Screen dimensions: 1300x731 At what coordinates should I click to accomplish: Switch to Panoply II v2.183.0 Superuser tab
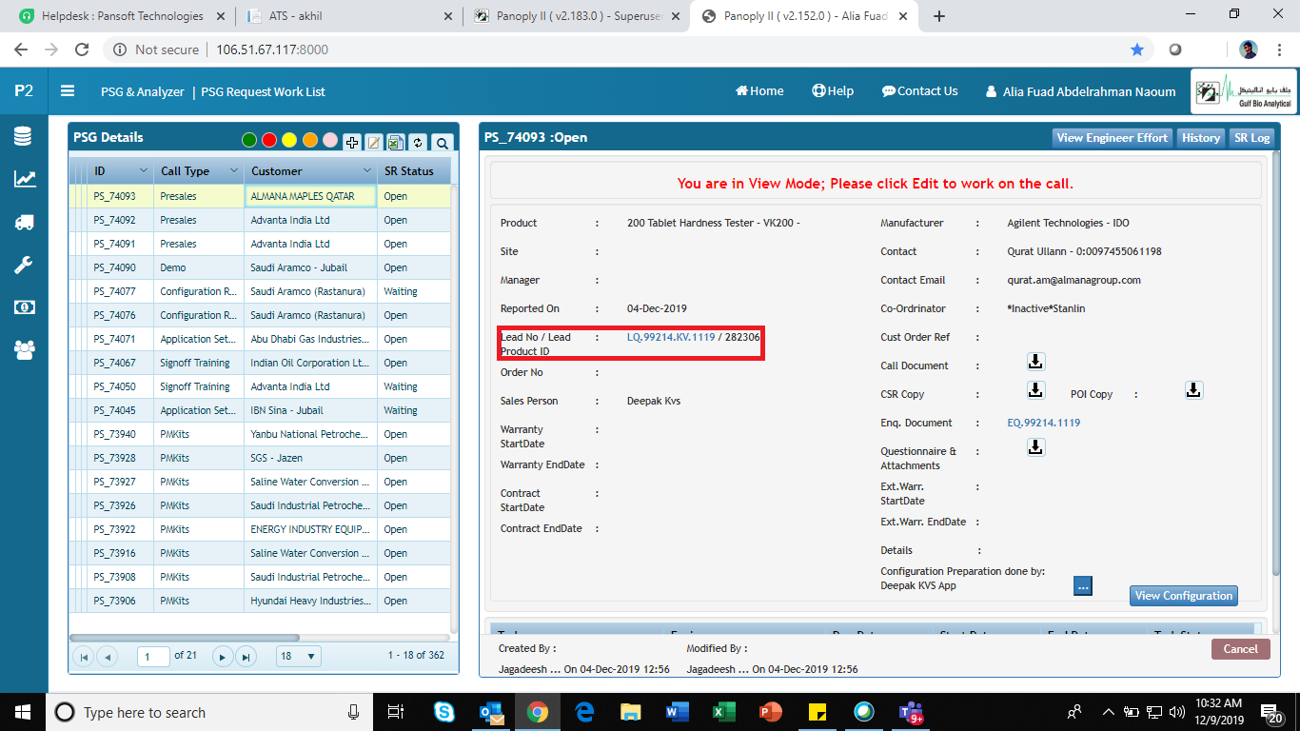(577, 16)
